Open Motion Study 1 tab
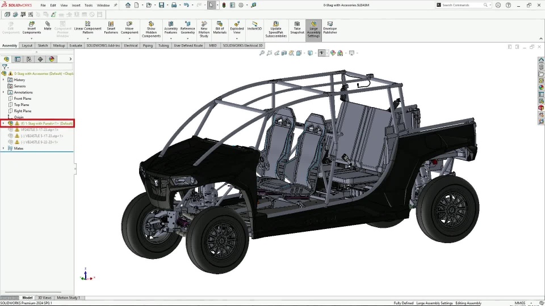Screen dimensions: 545x306 pos(69,297)
